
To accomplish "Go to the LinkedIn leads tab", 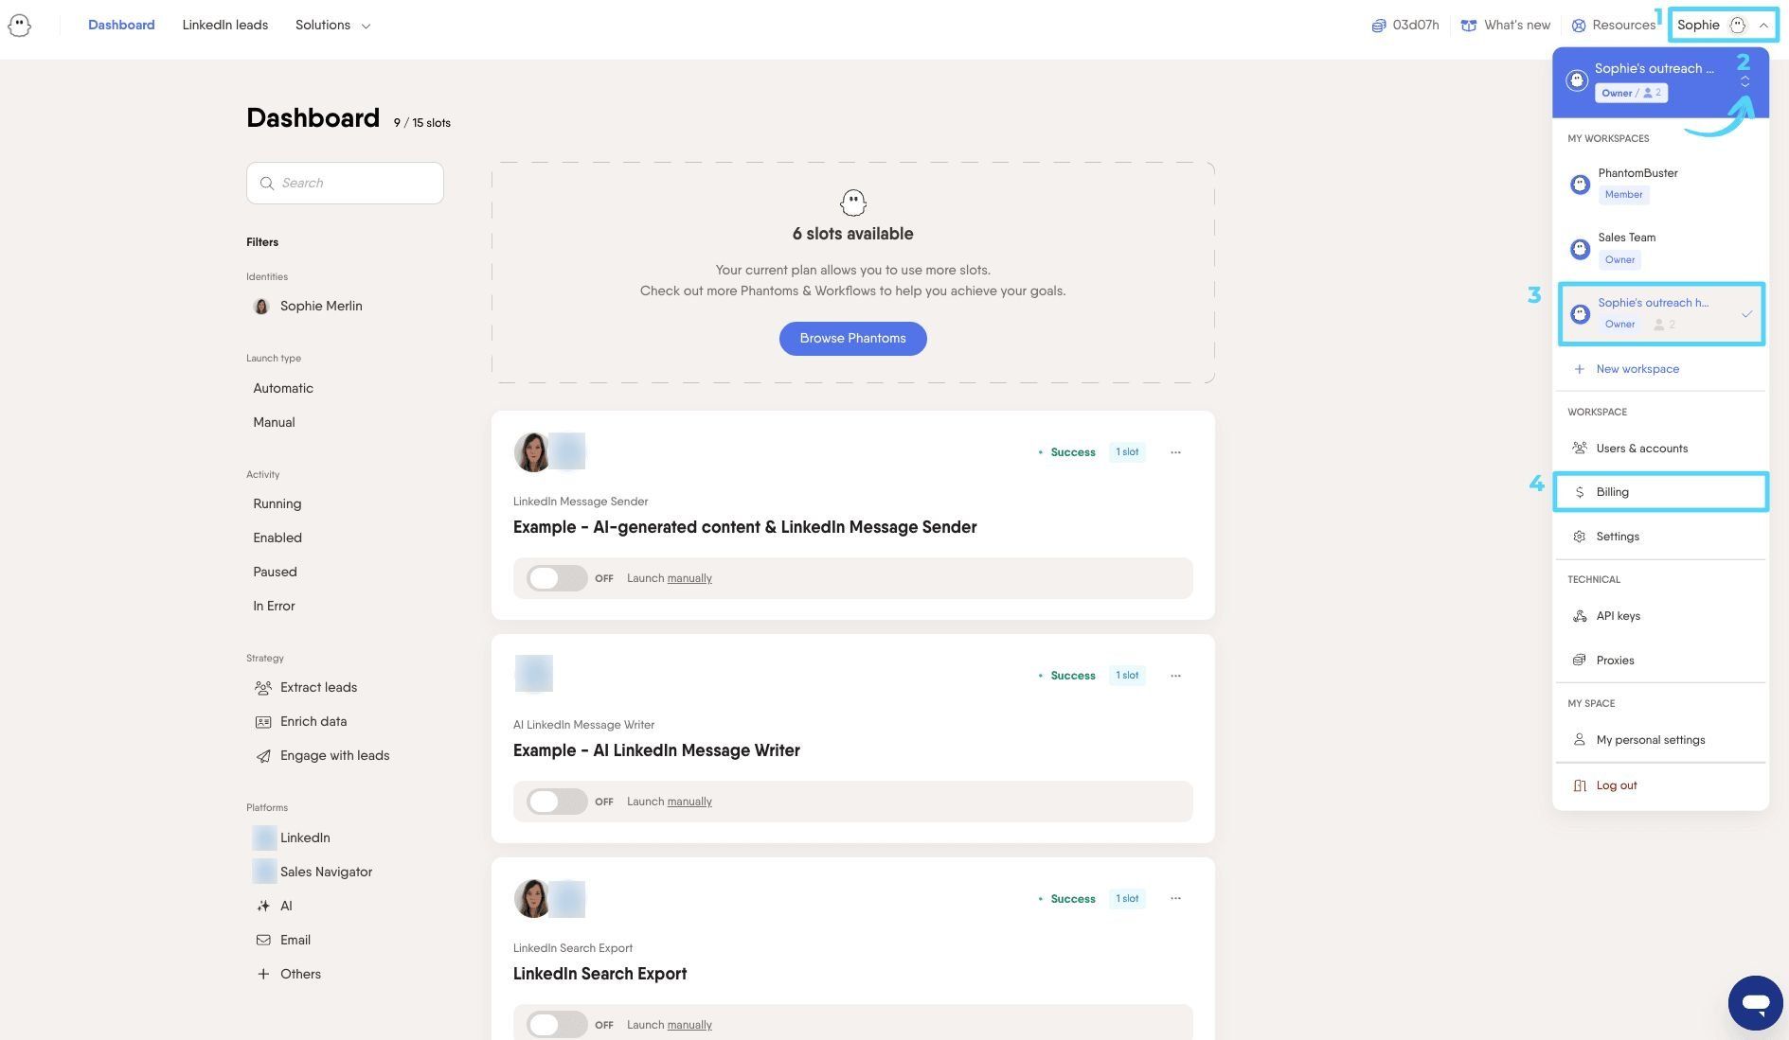I will [225, 26].
